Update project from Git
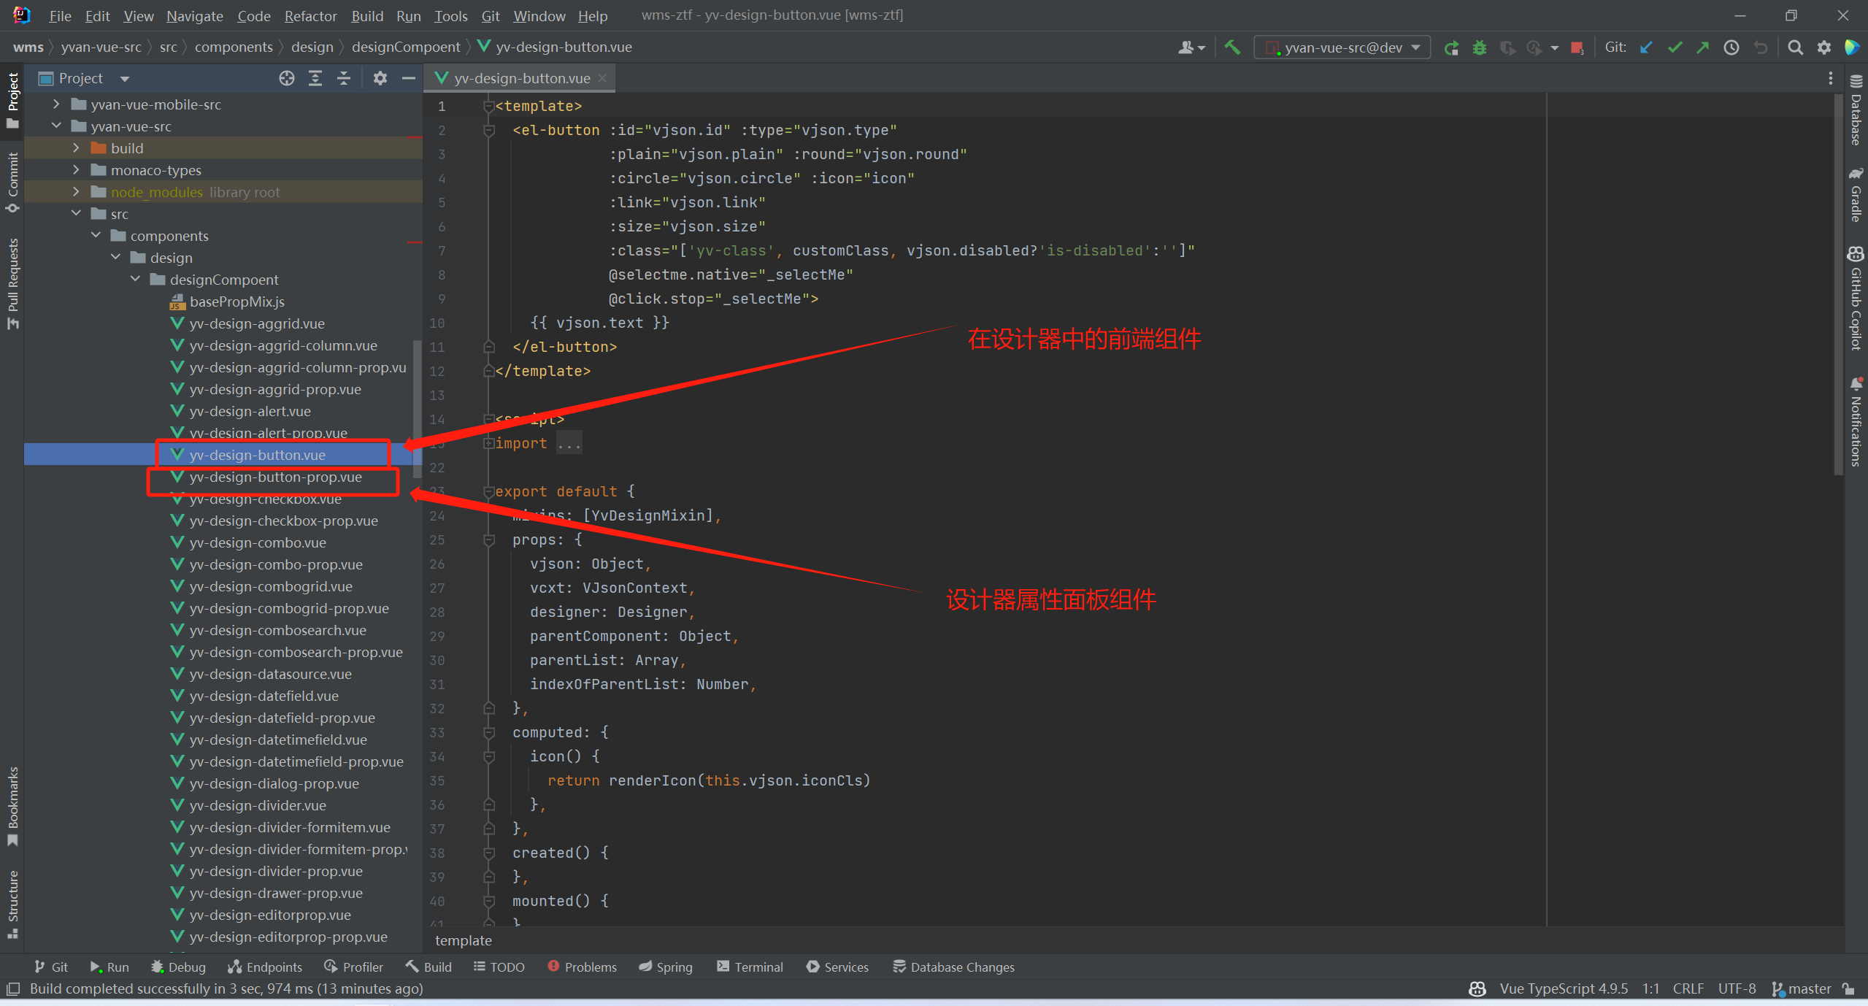Viewport: 1868px width, 1006px height. 1646,47
